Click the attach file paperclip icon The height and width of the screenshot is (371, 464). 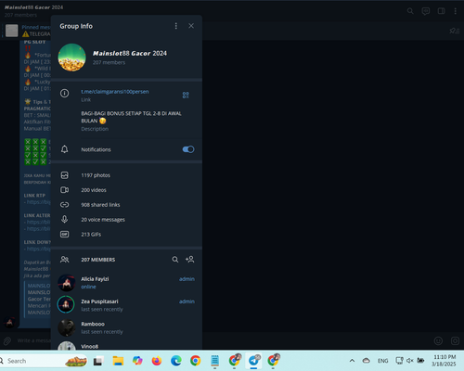[x=7, y=341]
